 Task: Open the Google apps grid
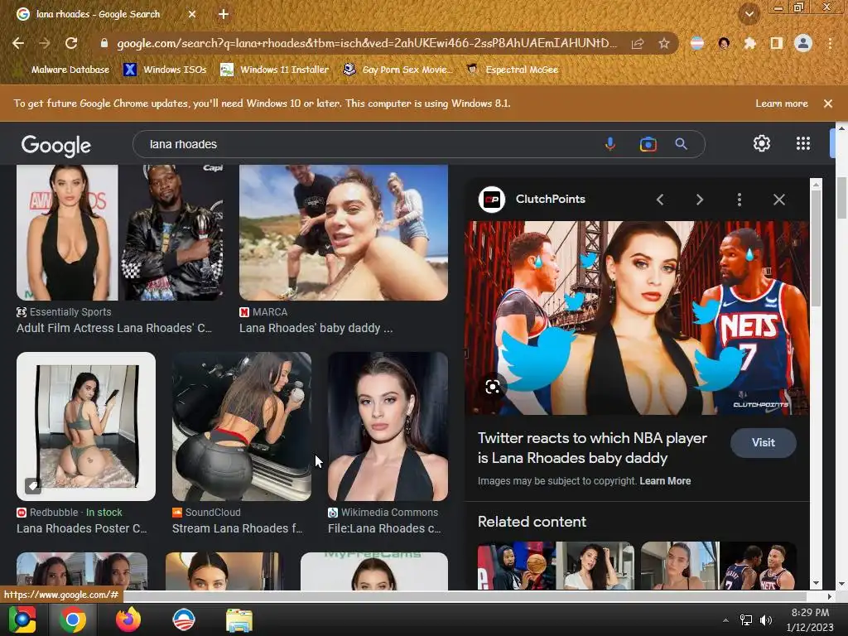[803, 143]
